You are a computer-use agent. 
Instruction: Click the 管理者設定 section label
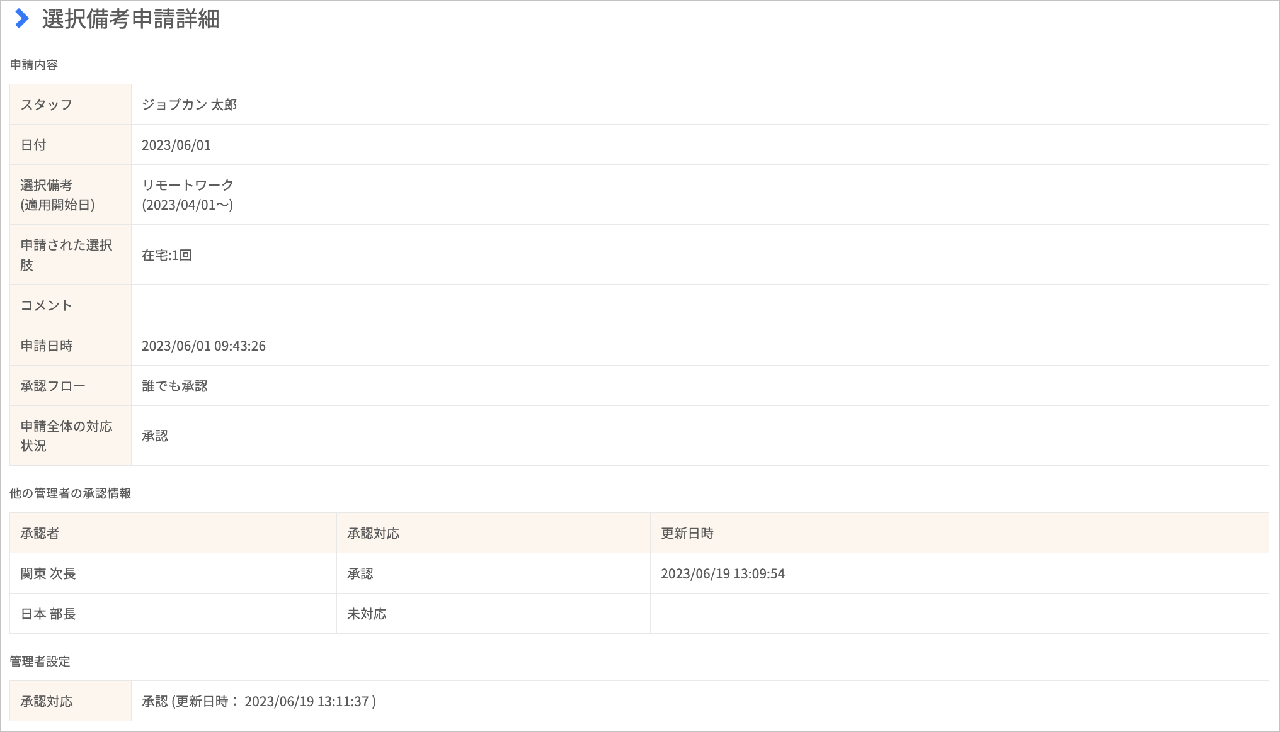(40, 661)
